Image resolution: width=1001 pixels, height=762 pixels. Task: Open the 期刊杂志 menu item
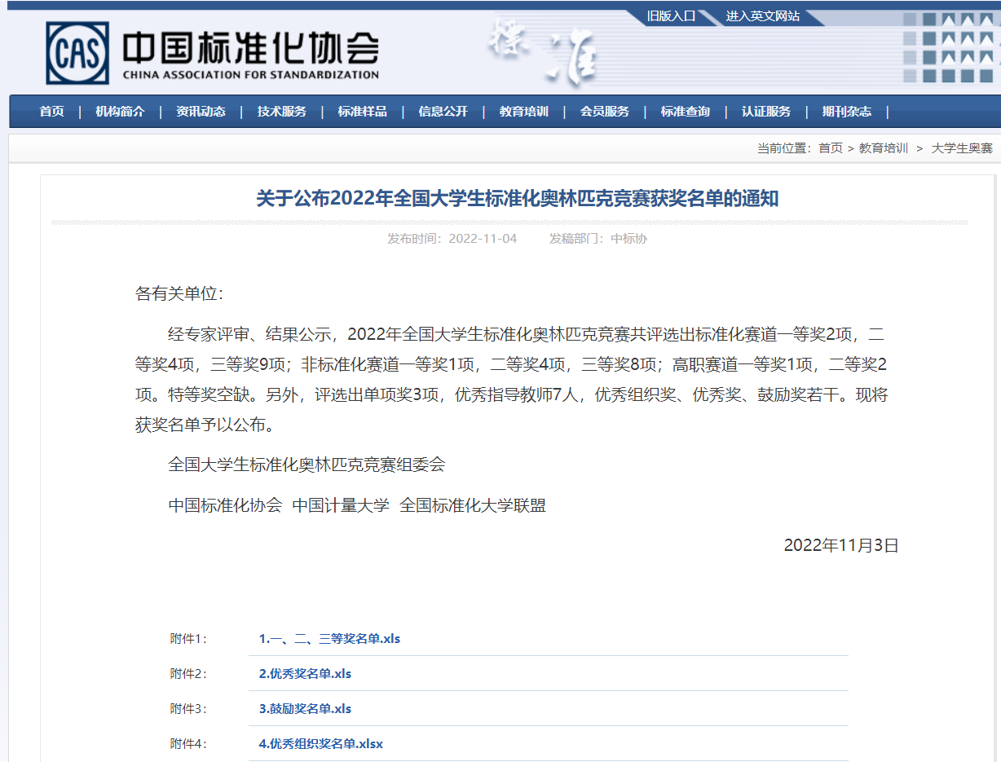(846, 112)
